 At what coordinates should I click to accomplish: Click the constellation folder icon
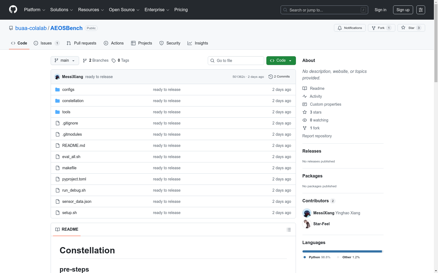tap(57, 101)
